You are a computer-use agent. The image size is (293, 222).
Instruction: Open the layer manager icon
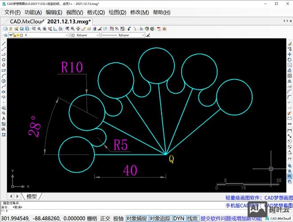tap(5, 35)
